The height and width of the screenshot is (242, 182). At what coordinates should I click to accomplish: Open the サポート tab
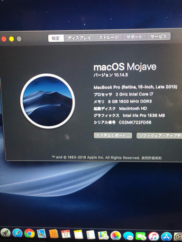click(135, 37)
